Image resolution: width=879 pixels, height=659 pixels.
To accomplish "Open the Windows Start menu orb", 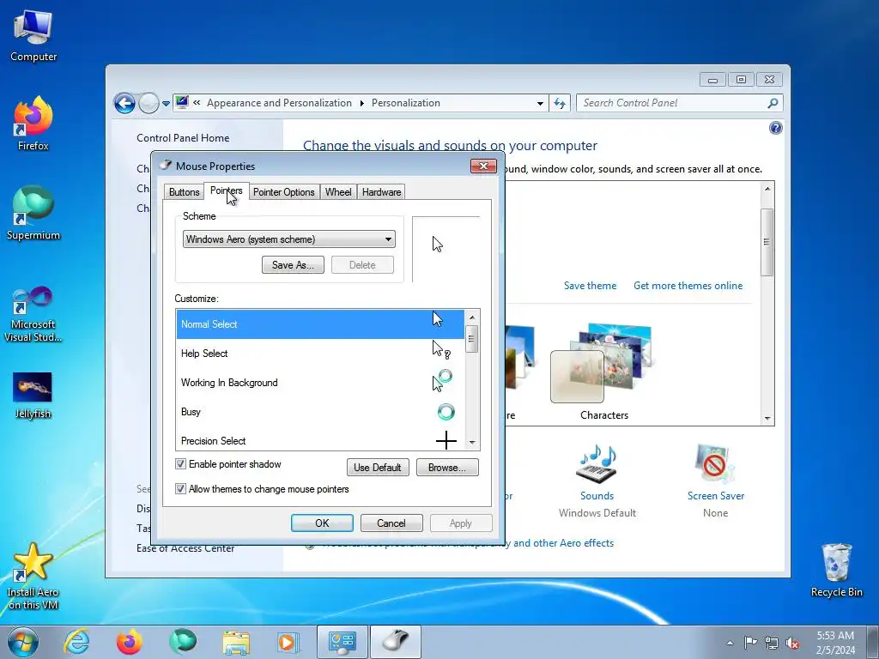I will pos(22,642).
